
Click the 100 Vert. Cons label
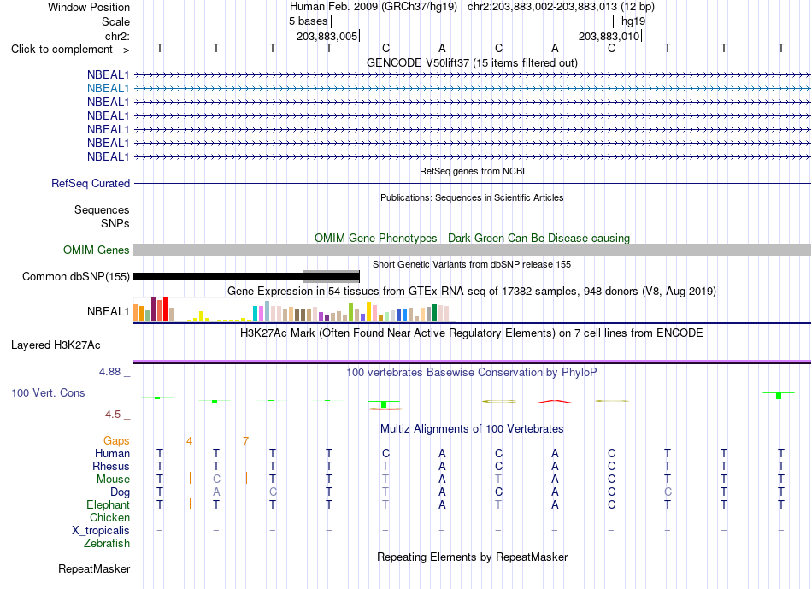[48, 392]
